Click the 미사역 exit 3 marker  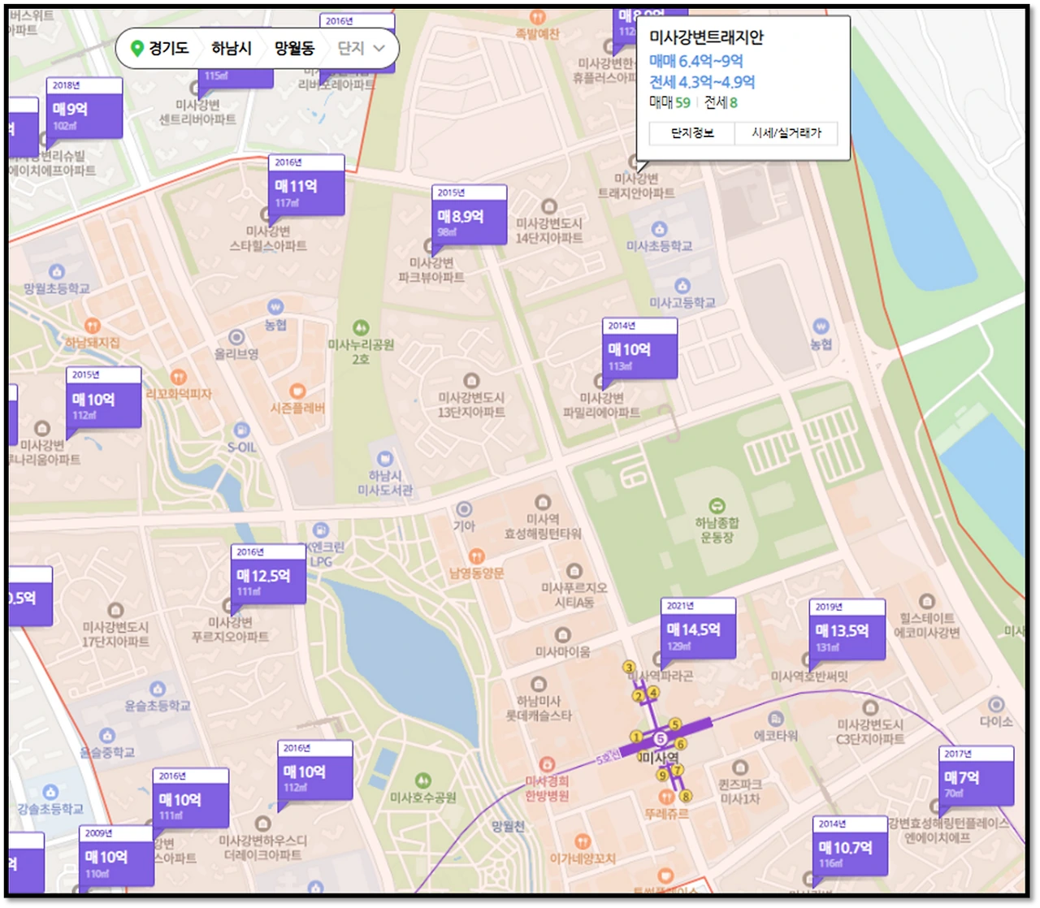tap(628, 667)
